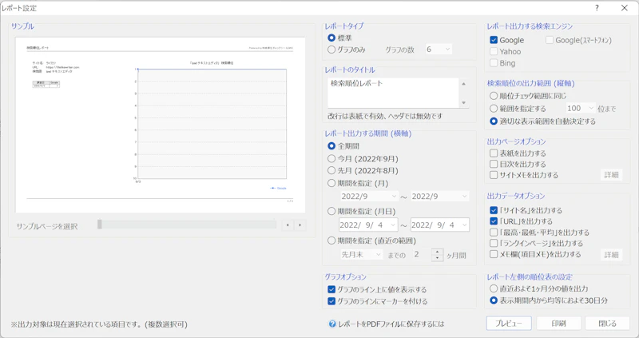
Task: Go to previous sample page arrow
Action: [288, 225]
